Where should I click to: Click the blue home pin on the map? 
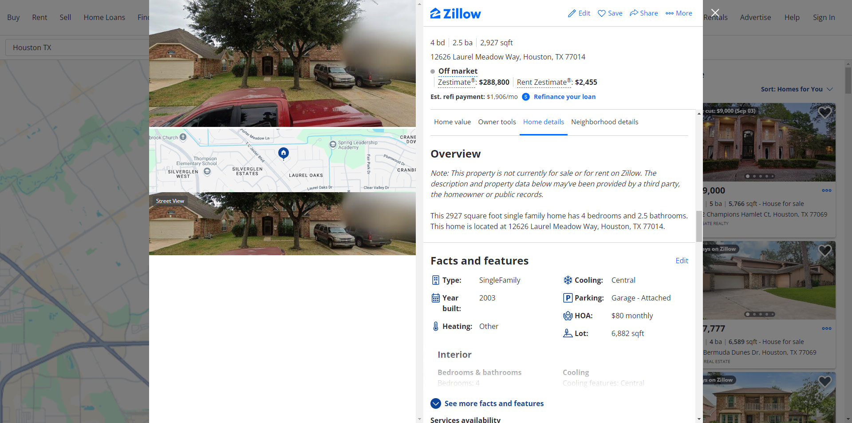coord(284,154)
